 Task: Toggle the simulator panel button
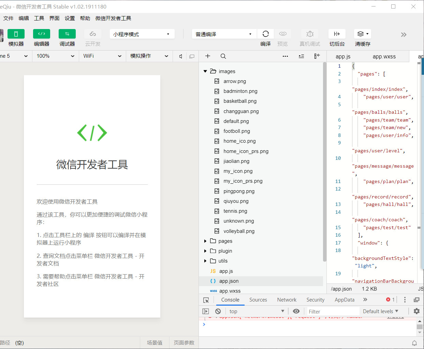pos(16,34)
